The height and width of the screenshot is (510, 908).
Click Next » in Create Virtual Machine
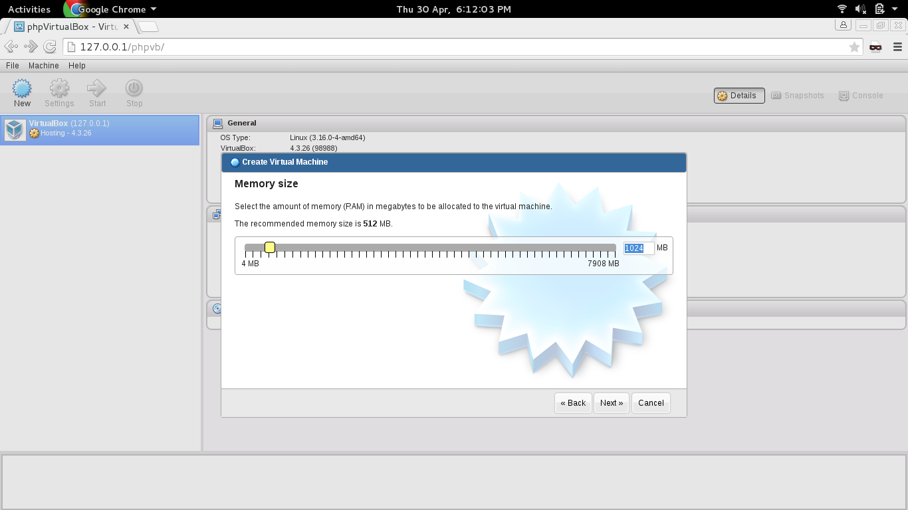pos(612,403)
